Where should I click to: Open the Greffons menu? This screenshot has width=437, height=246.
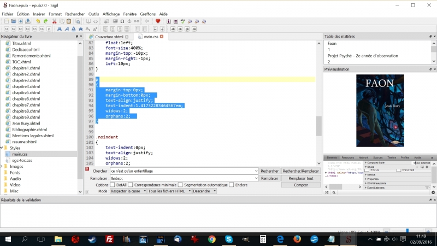(x=148, y=14)
